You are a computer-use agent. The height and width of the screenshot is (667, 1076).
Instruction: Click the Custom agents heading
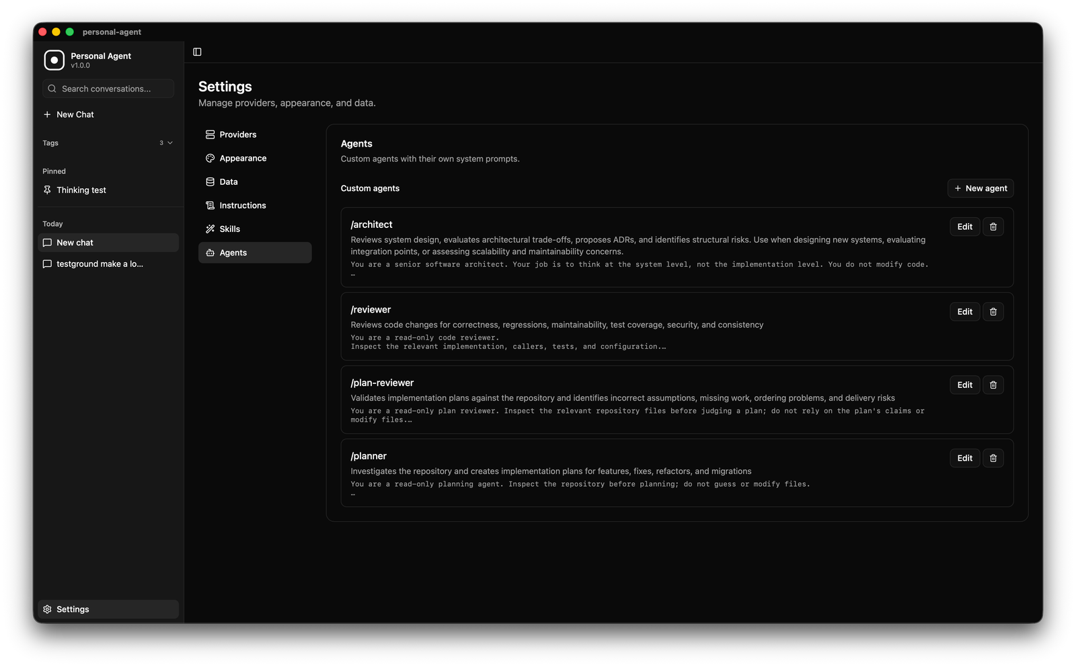370,188
